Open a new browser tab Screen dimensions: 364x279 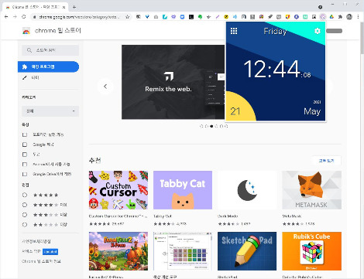(74, 7)
